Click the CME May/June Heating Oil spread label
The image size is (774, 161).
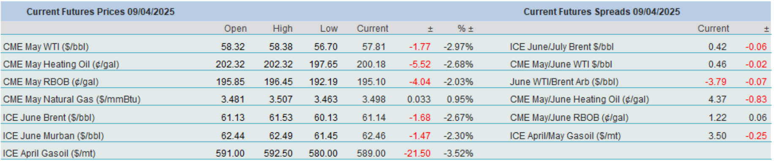click(579, 100)
